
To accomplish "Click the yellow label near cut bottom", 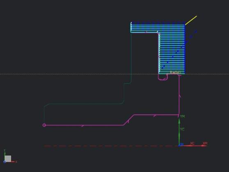I will (175, 73).
